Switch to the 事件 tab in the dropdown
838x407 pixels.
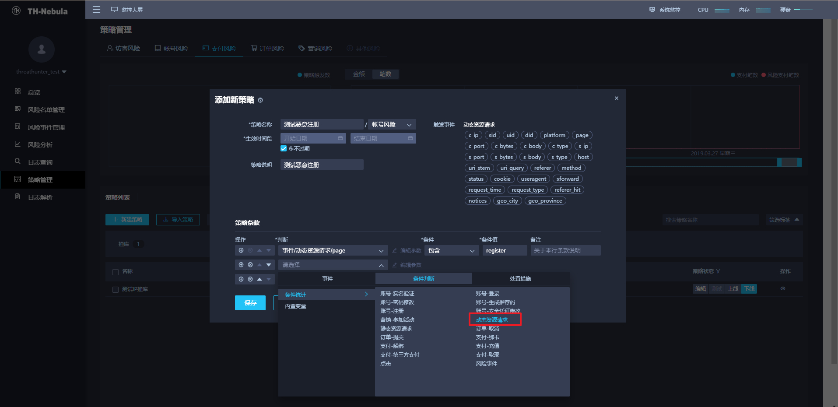coord(327,279)
